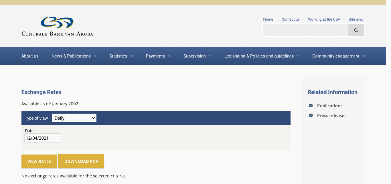Click the Download PDF button

pyautogui.click(x=81, y=161)
